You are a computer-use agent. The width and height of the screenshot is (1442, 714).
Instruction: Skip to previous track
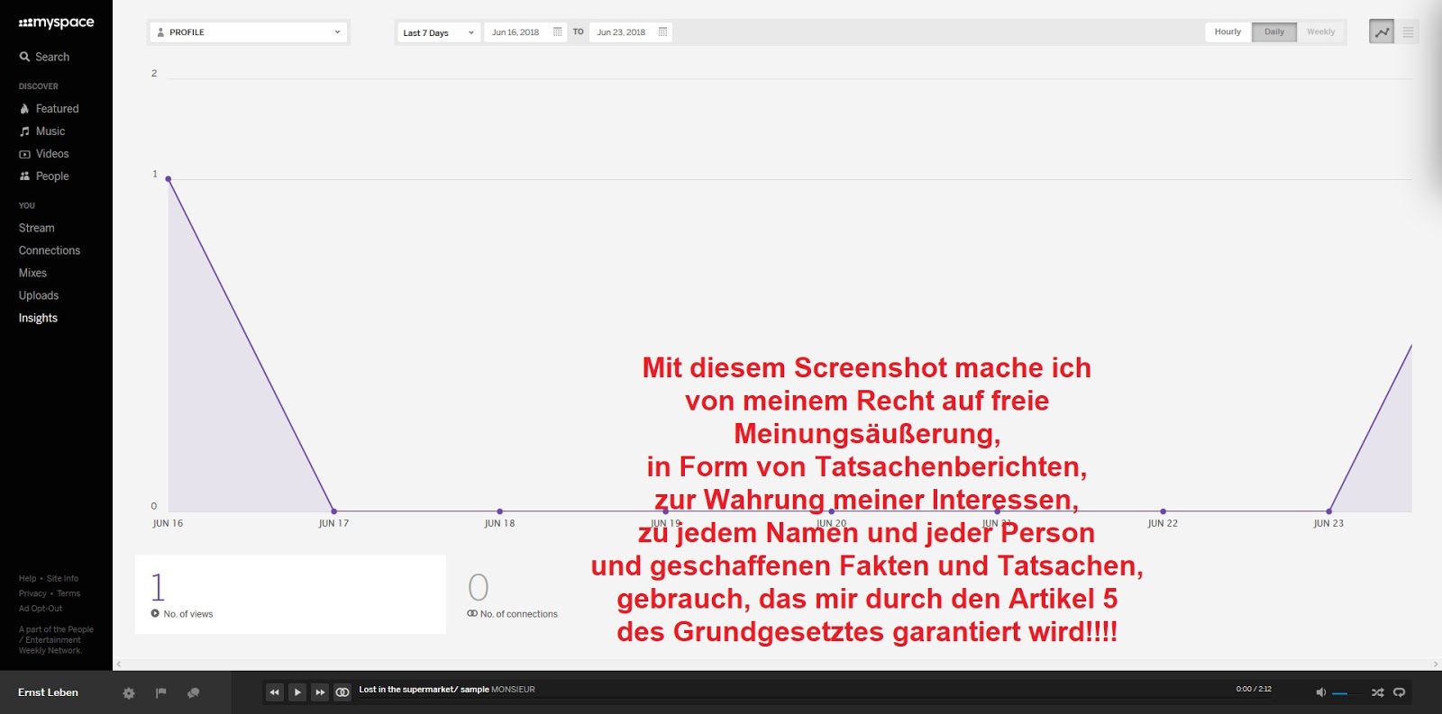tap(274, 692)
